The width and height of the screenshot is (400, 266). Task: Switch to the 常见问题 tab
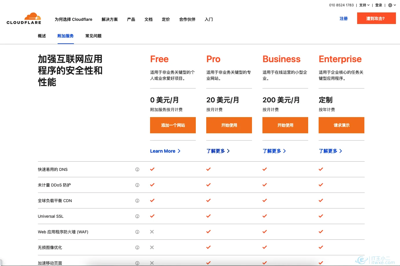point(93,36)
